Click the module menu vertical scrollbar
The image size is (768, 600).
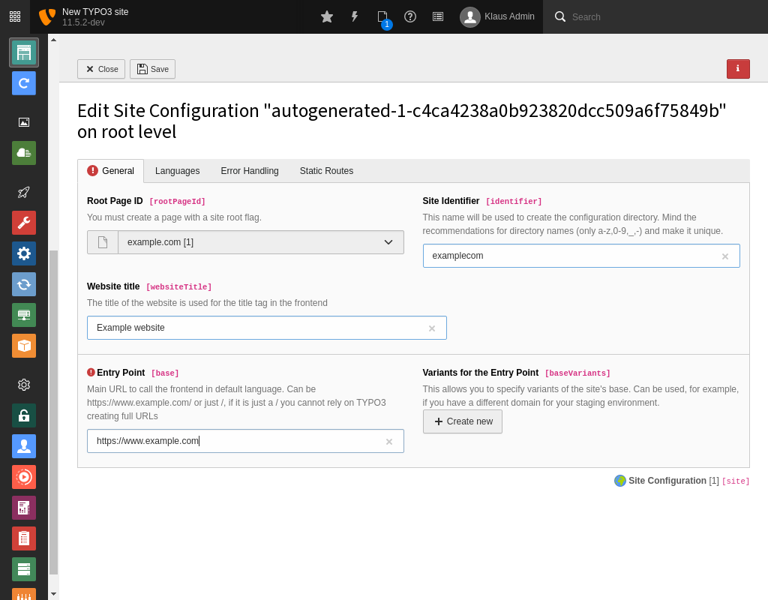(53, 411)
